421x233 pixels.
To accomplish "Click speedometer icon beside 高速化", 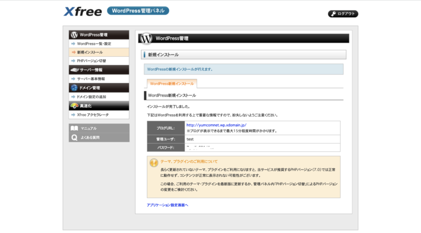I will 74,106.
